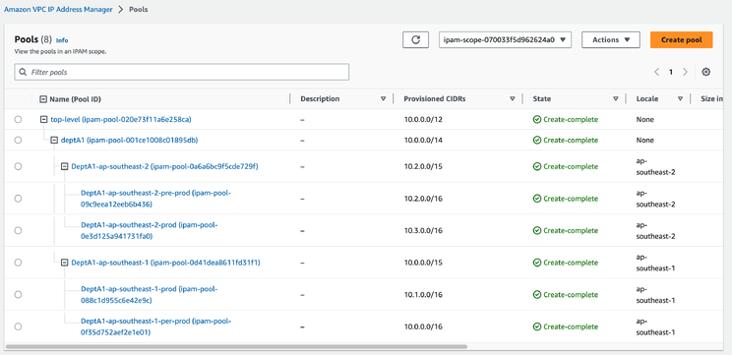Select DeptA1-ap-southeast-2-prod radio button

pos(18,230)
